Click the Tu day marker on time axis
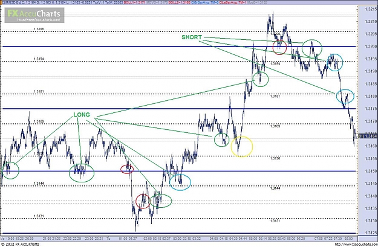 pos(108,239)
